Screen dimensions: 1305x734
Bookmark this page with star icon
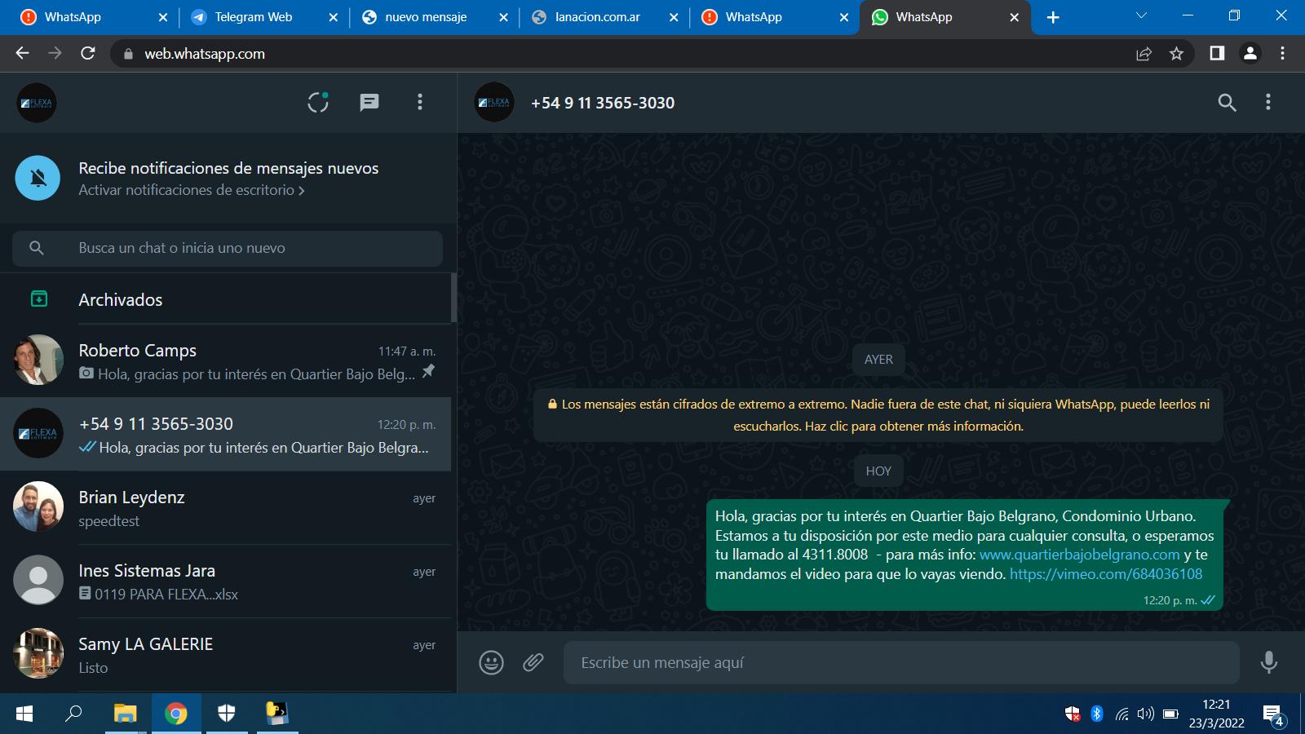tap(1176, 54)
